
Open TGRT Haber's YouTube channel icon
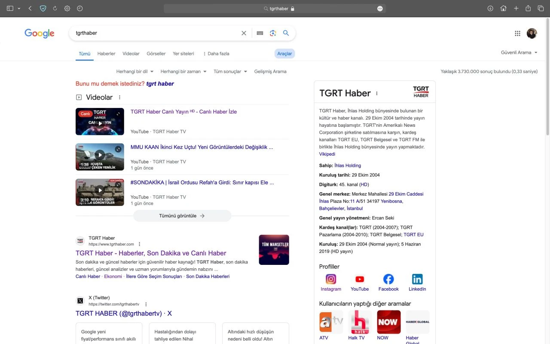360,279
